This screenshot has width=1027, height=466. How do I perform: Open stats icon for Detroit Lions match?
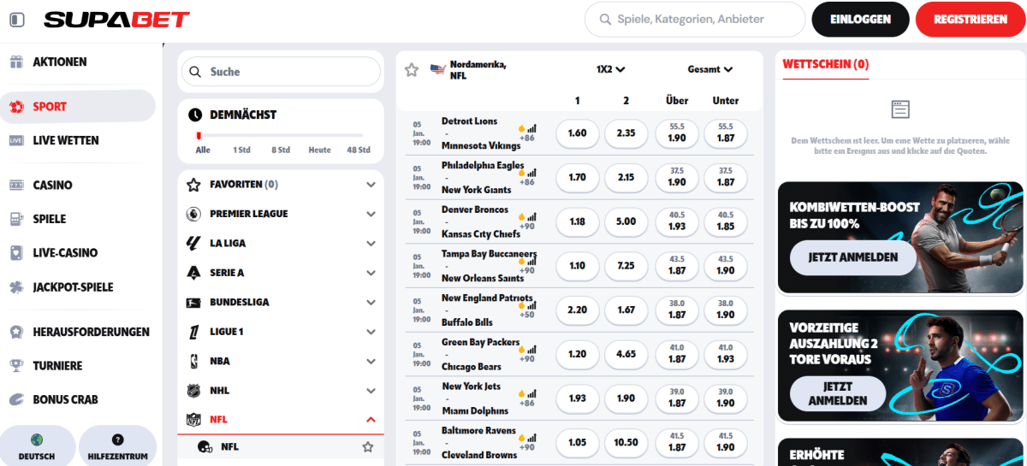click(531, 127)
